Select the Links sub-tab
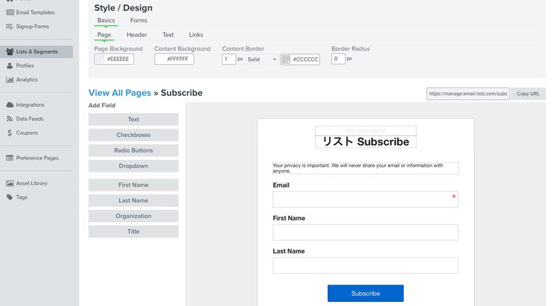 click(x=196, y=35)
